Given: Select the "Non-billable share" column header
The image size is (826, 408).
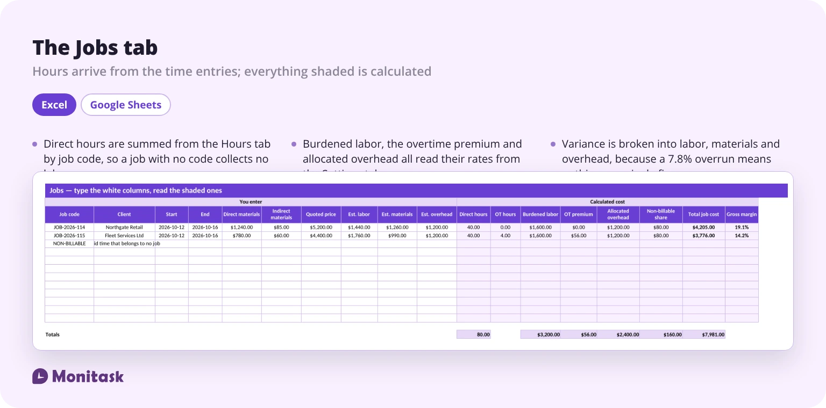Looking at the screenshot, I should [x=661, y=215].
